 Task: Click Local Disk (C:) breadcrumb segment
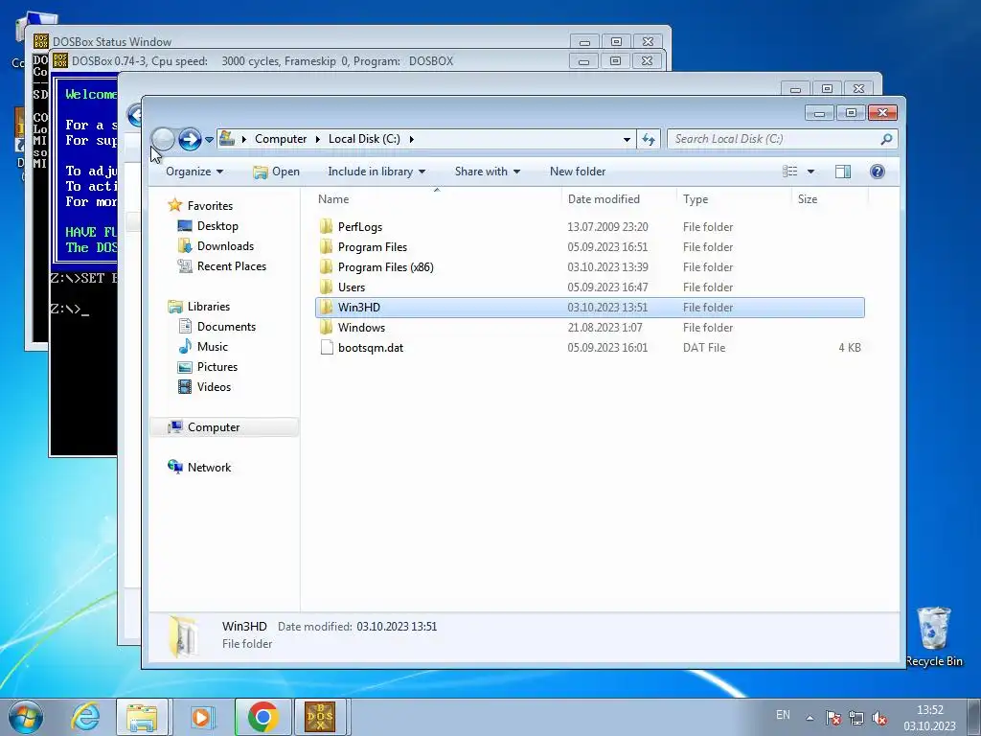click(364, 139)
